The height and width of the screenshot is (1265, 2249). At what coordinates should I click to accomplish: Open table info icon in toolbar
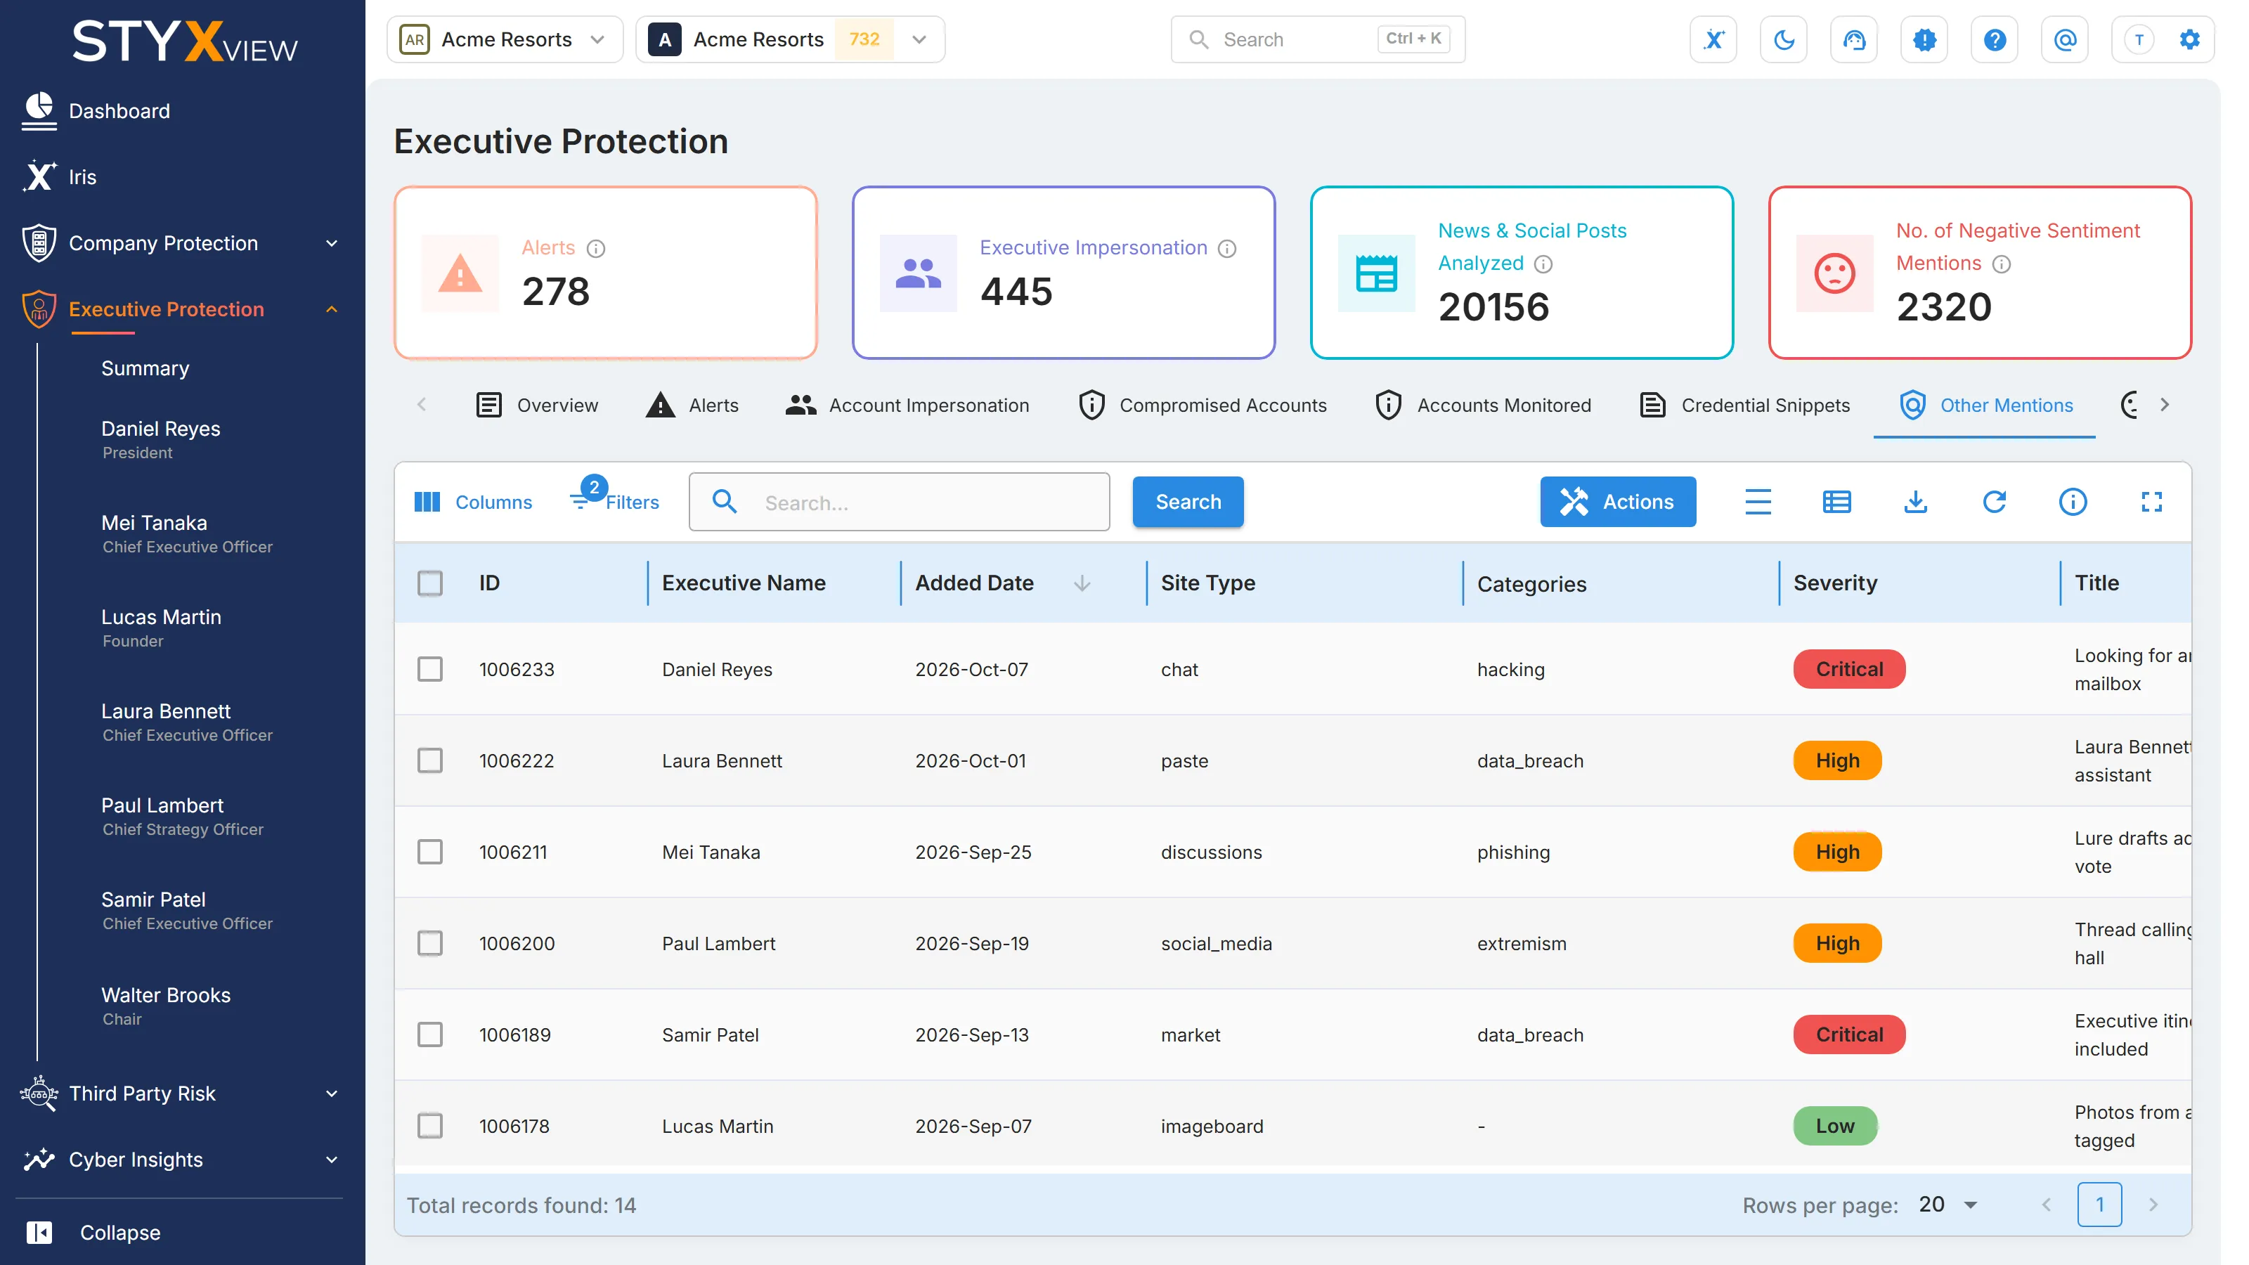(x=2073, y=502)
